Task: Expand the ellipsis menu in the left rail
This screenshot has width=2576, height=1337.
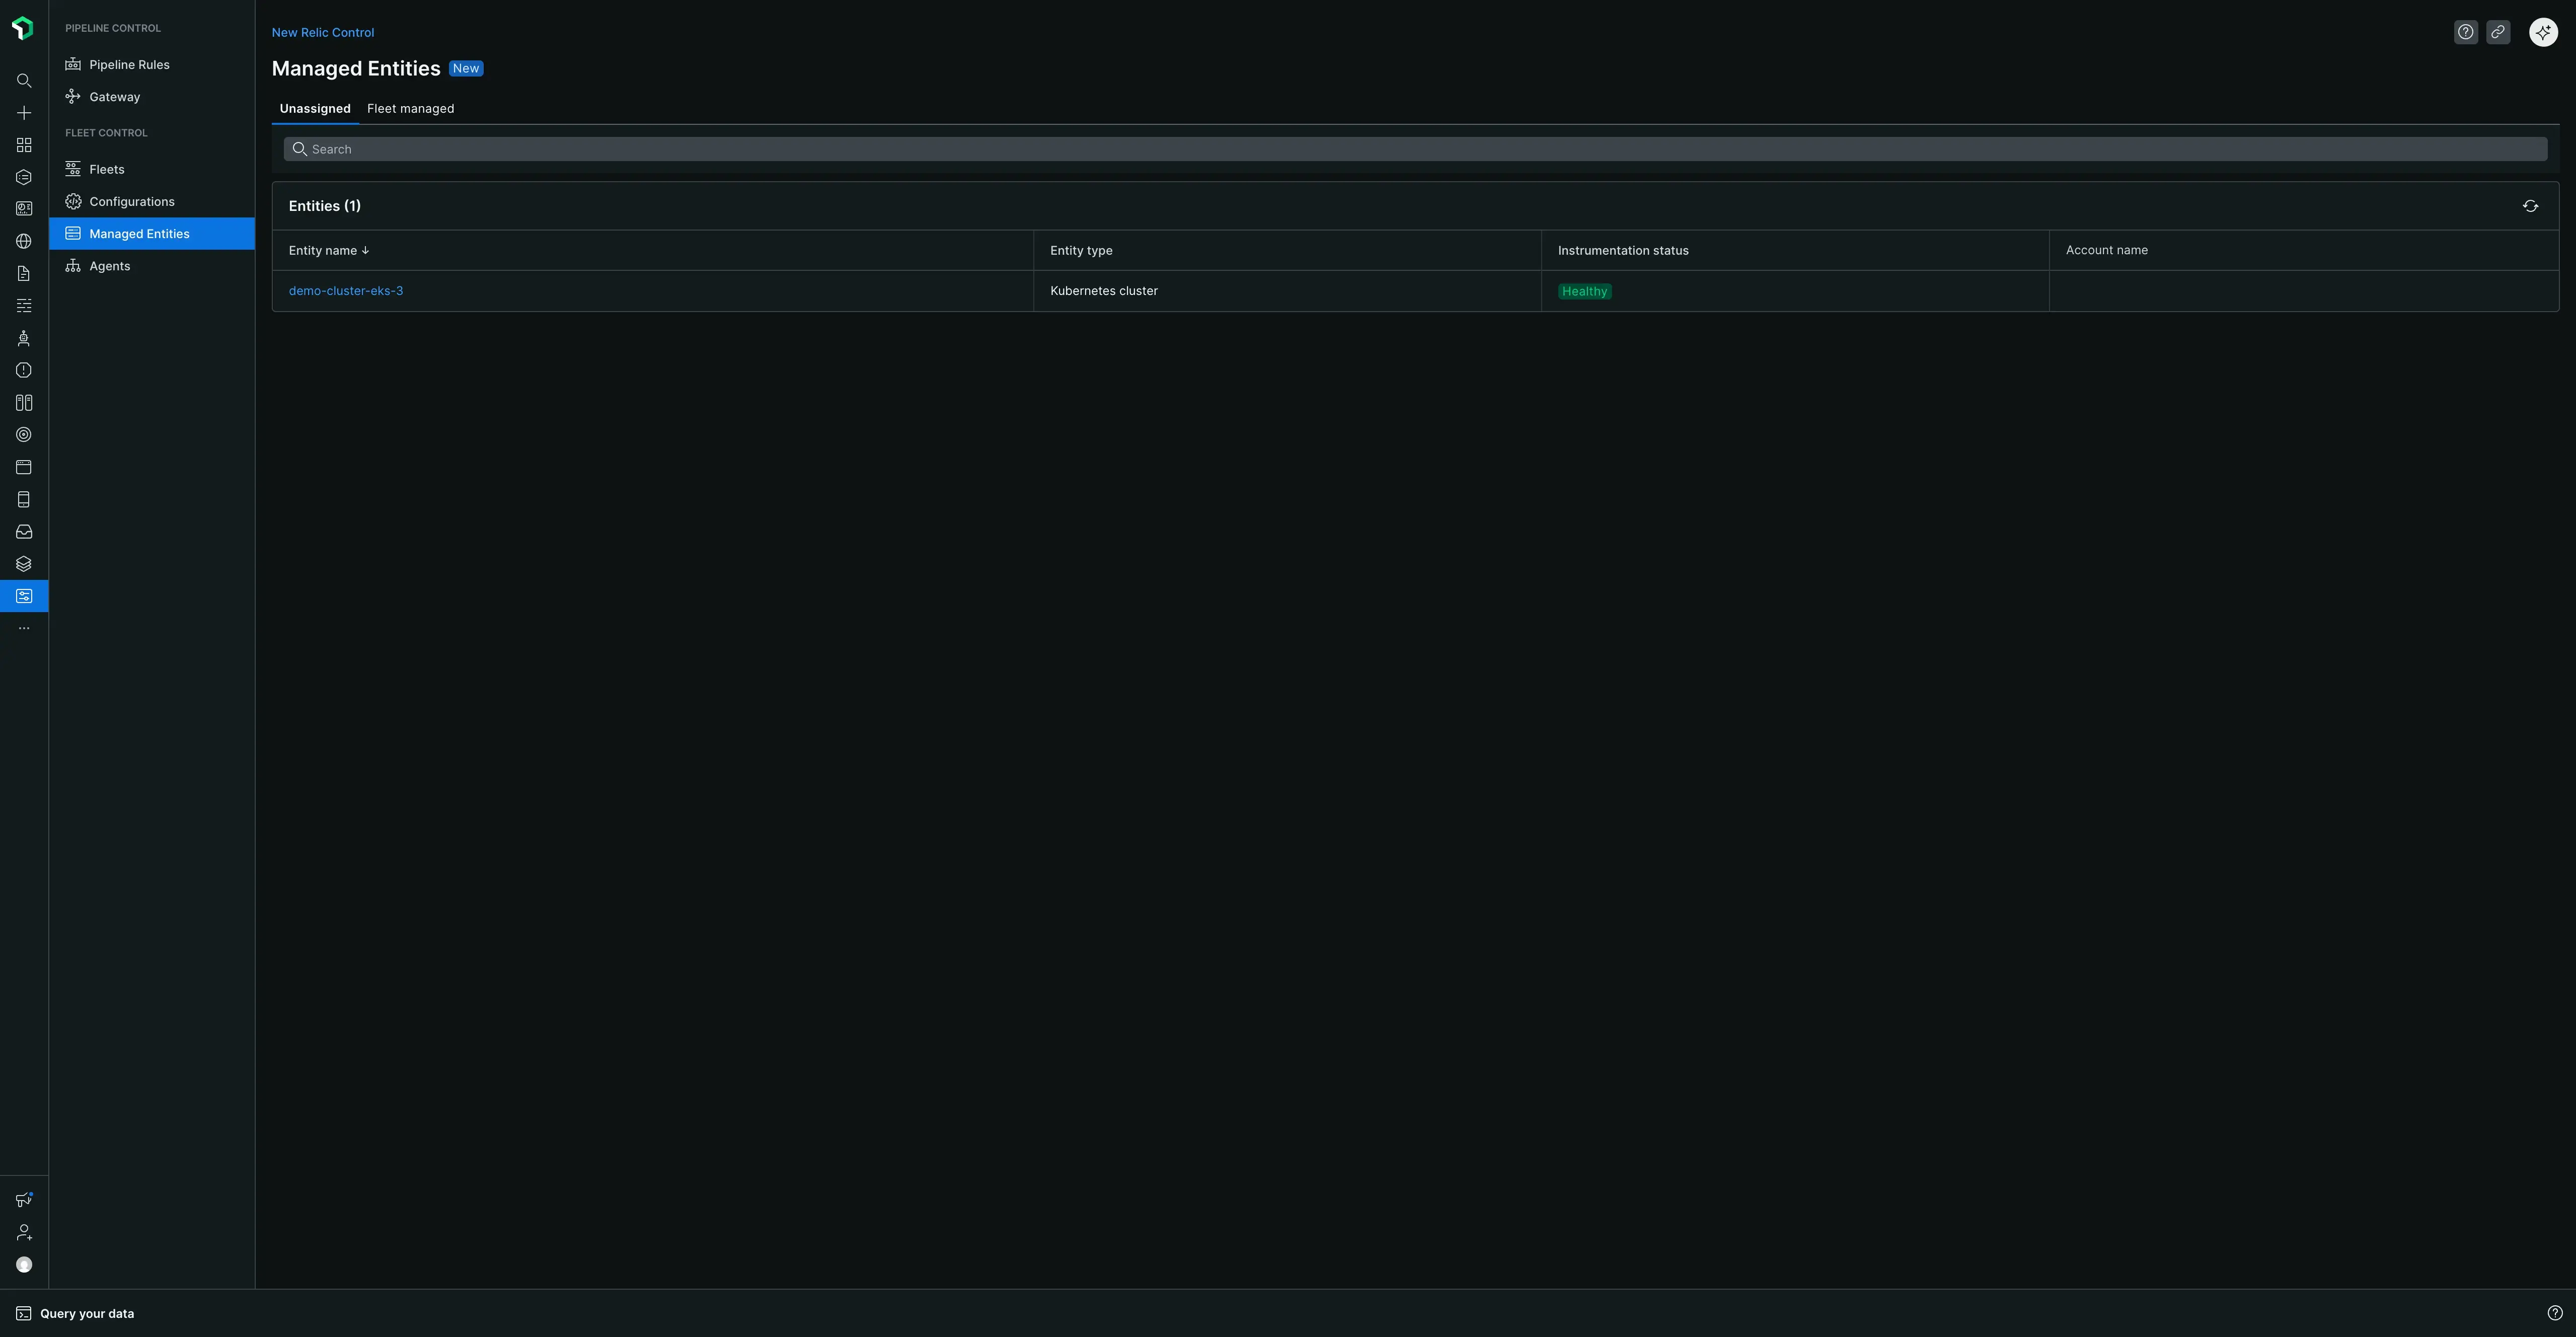Action: coord(23,627)
